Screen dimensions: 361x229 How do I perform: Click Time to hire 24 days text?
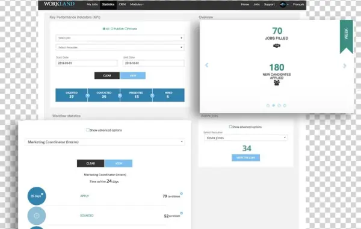tap(104, 181)
